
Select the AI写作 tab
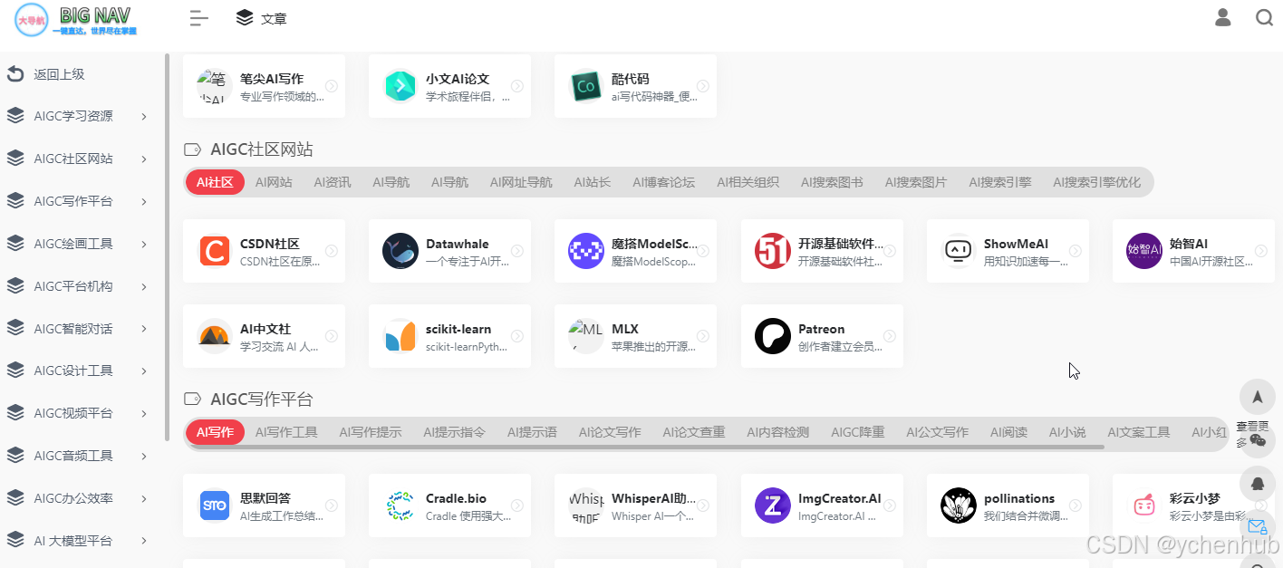pos(215,432)
